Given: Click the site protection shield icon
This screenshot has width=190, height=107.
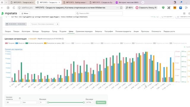Looking at the screenshot, I should point(19,8).
